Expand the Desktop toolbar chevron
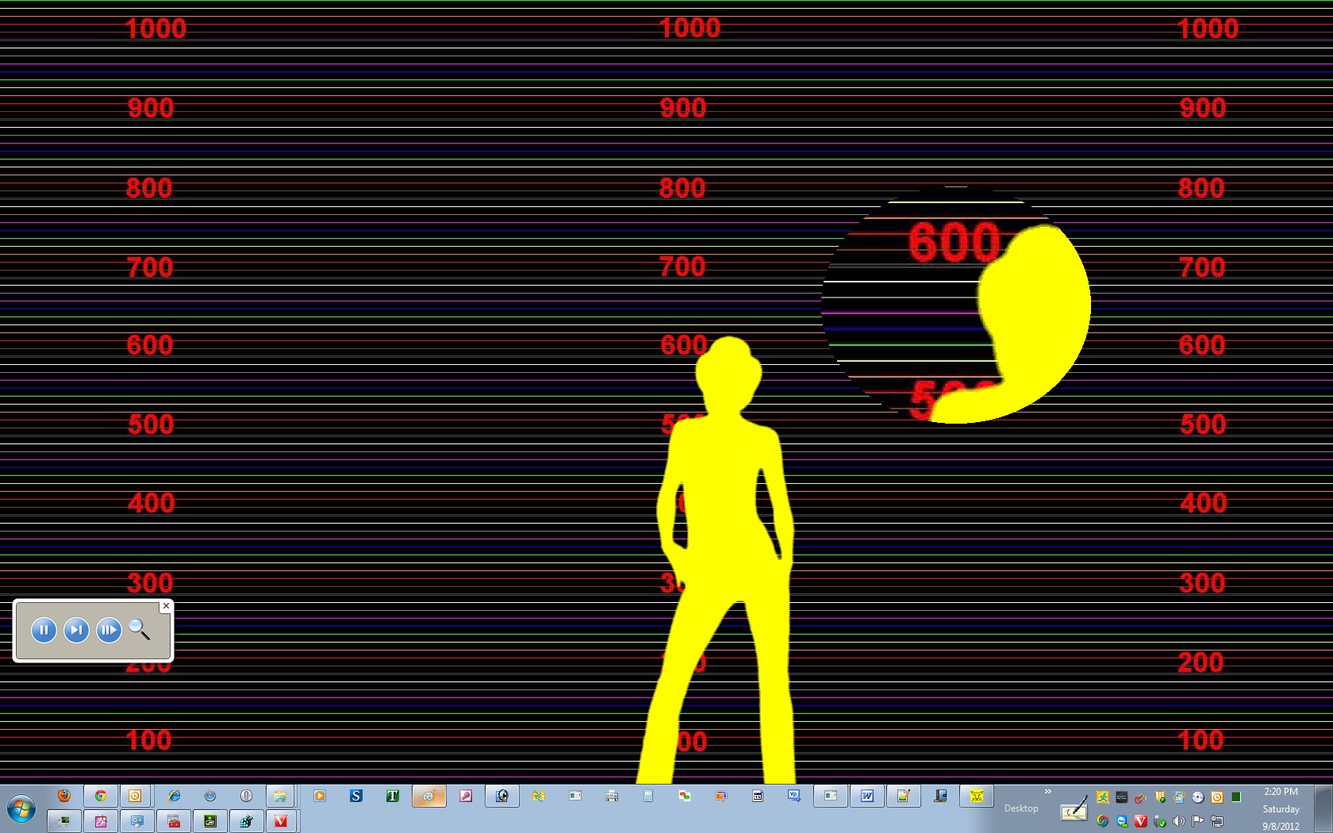This screenshot has height=833, width=1333. (x=1048, y=792)
